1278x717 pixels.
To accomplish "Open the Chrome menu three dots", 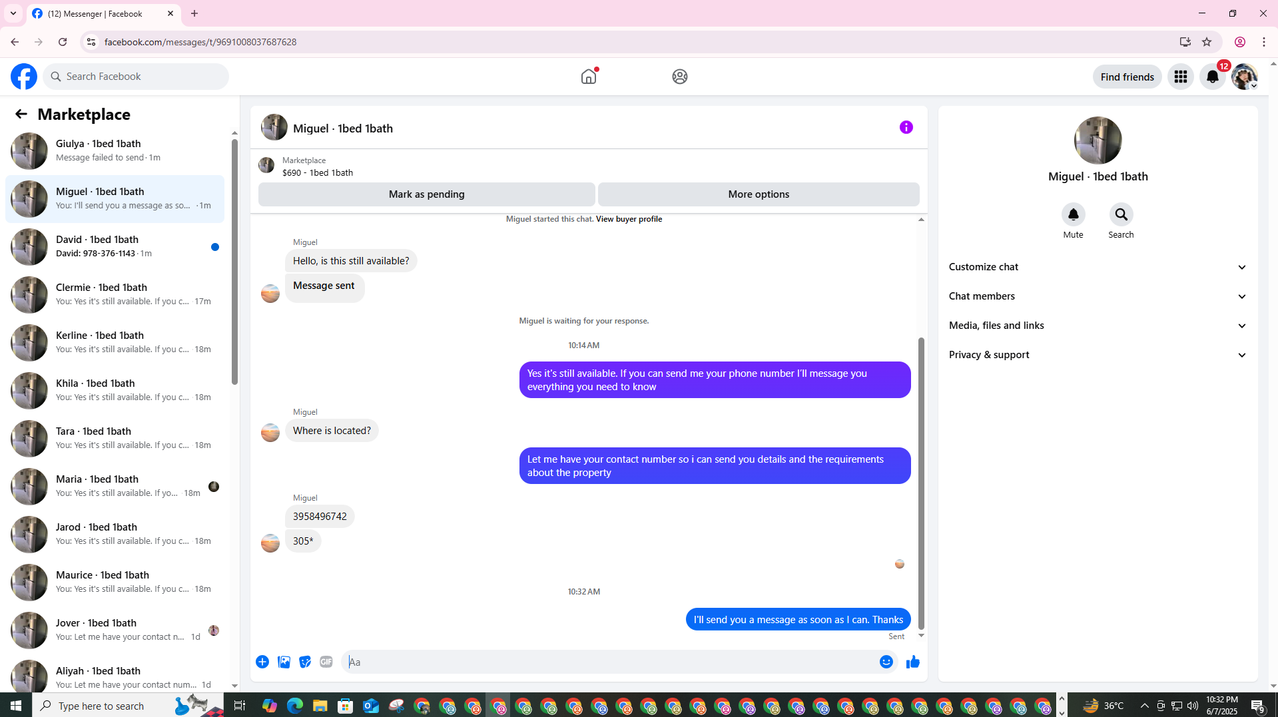I will [1263, 42].
